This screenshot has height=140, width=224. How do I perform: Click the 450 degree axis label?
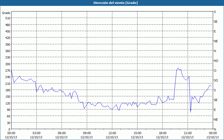[8, 31]
